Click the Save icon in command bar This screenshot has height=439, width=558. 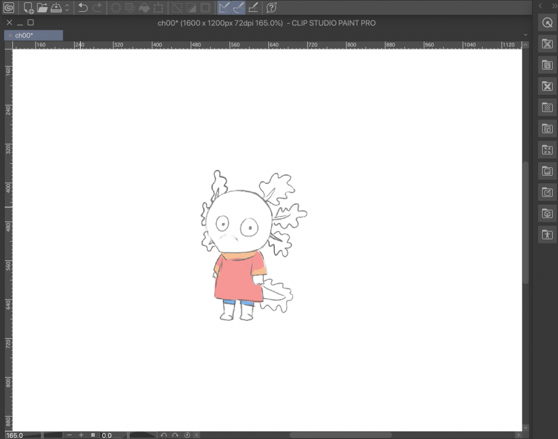56,8
